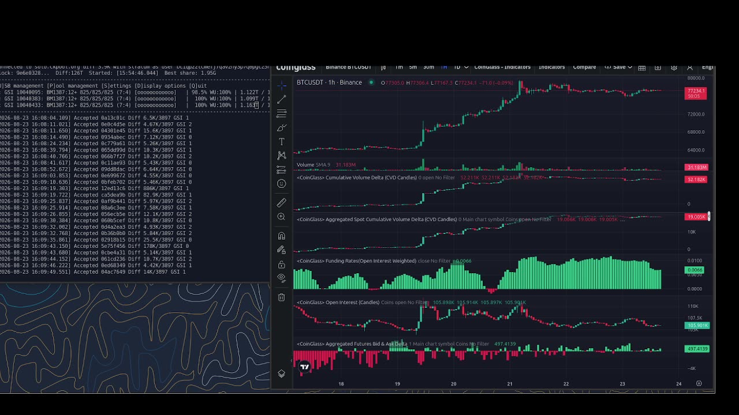
Task: Open the Fibonacci retracement tool
Action: [x=281, y=114]
